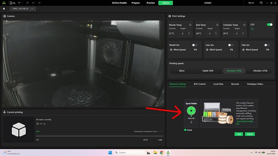Open the Timelapse Video tab
The height and width of the screenshot is (156, 278).
pyautogui.click(x=255, y=84)
